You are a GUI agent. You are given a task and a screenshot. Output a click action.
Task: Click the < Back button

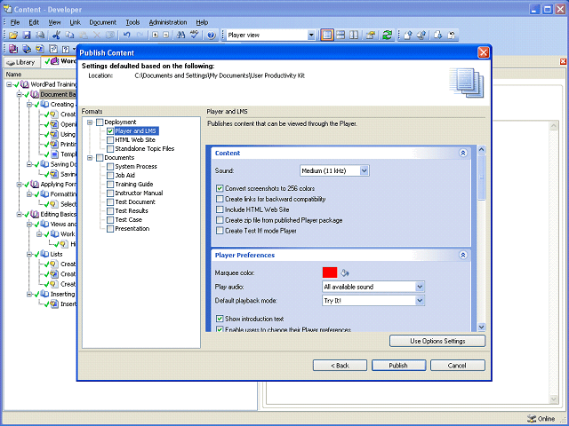tap(340, 366)
